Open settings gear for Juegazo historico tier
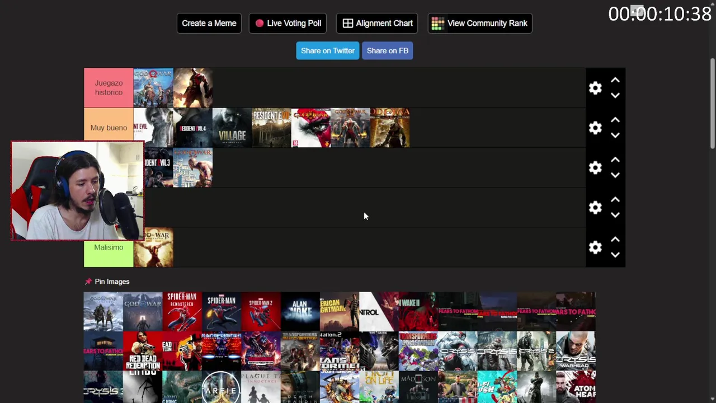The height and width of the screenshot is (403, 716). click(595, 88)
